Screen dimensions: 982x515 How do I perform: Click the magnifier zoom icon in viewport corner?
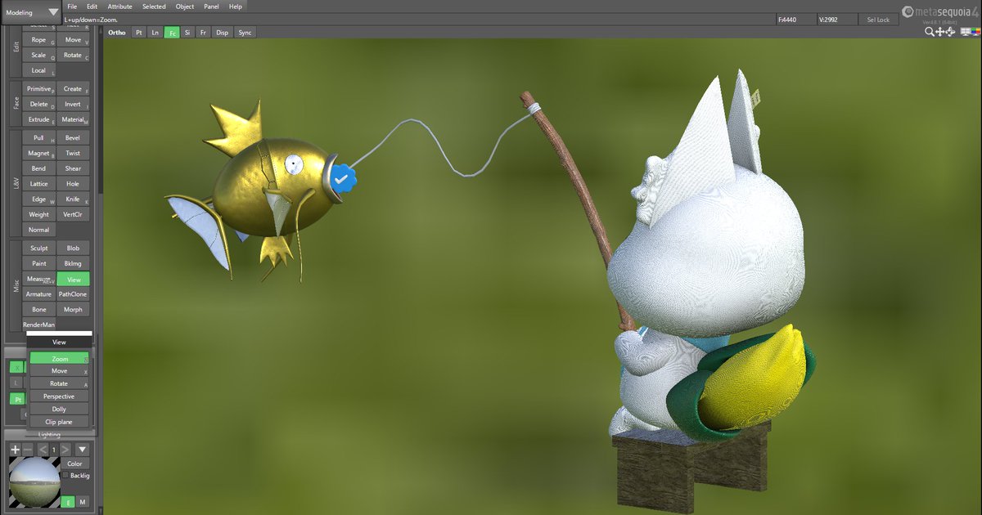(x=930, y=32)
